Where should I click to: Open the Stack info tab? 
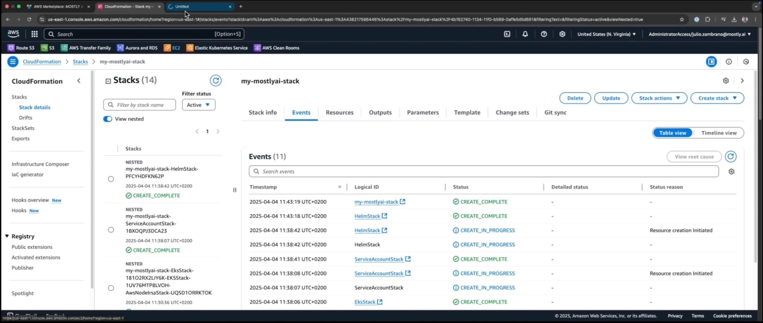click(x=263, y=113)
